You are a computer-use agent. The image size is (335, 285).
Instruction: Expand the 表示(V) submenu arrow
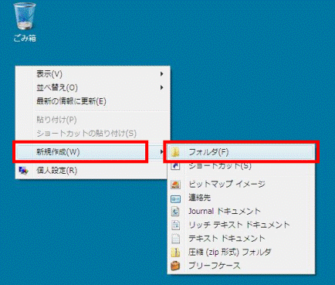pos(161,74)
